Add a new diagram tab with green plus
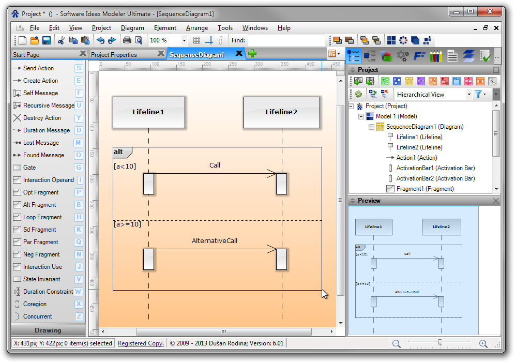The image size is (515, 363). tap(252, 53)
